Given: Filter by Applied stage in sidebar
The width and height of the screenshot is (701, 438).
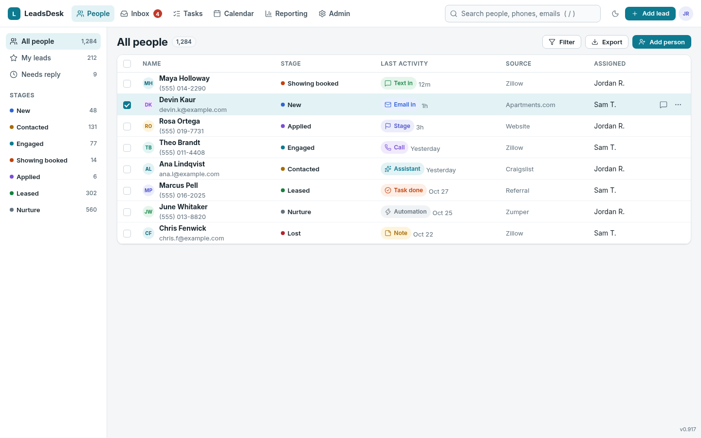Looking at the screenshot, I should click(54, 177).
